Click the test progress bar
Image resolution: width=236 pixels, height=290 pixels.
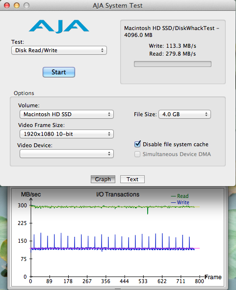pos(173,64)
